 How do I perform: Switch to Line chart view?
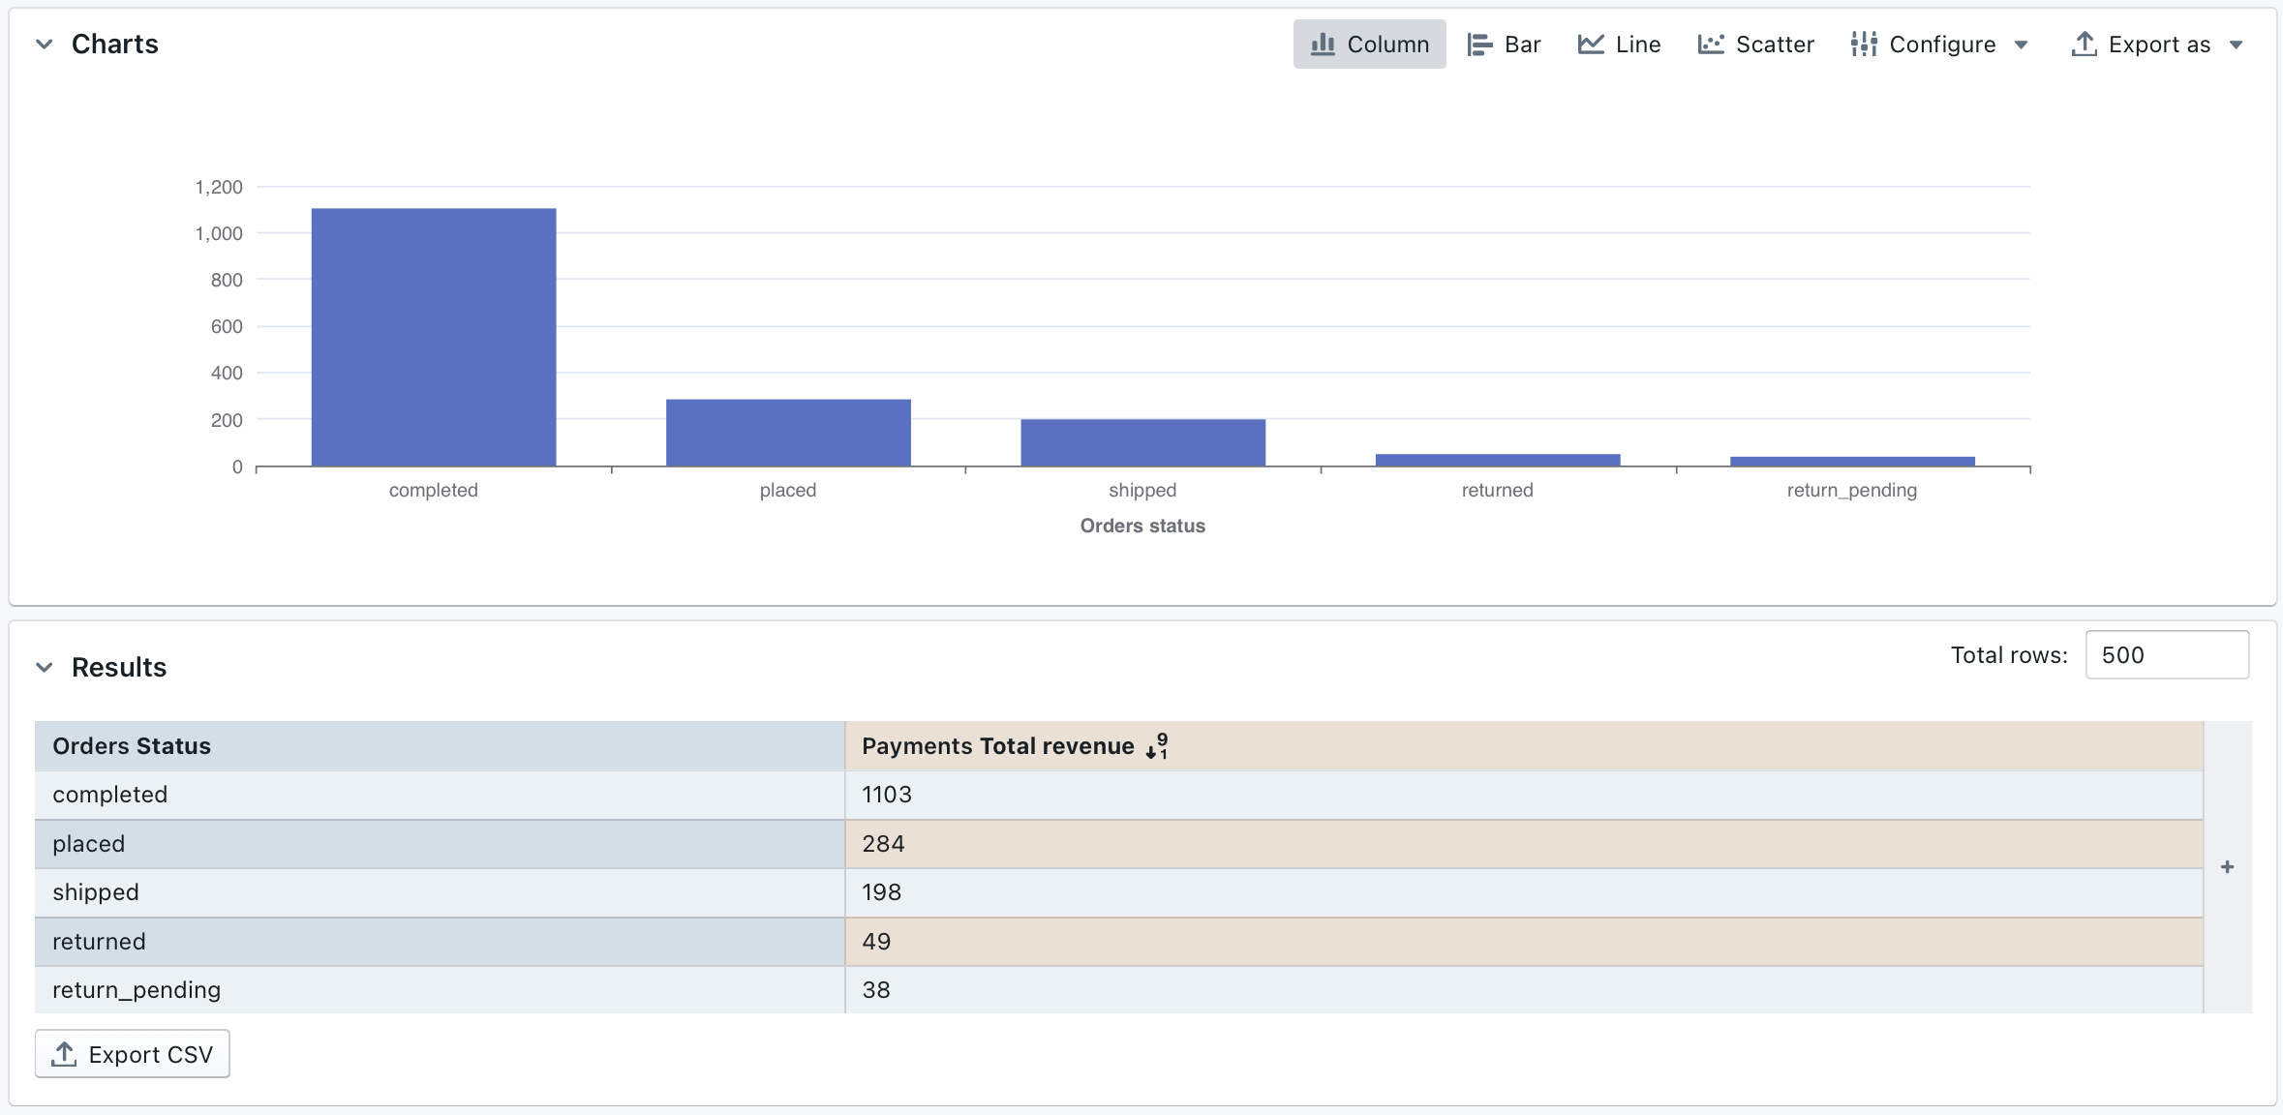pos(1619,45)
